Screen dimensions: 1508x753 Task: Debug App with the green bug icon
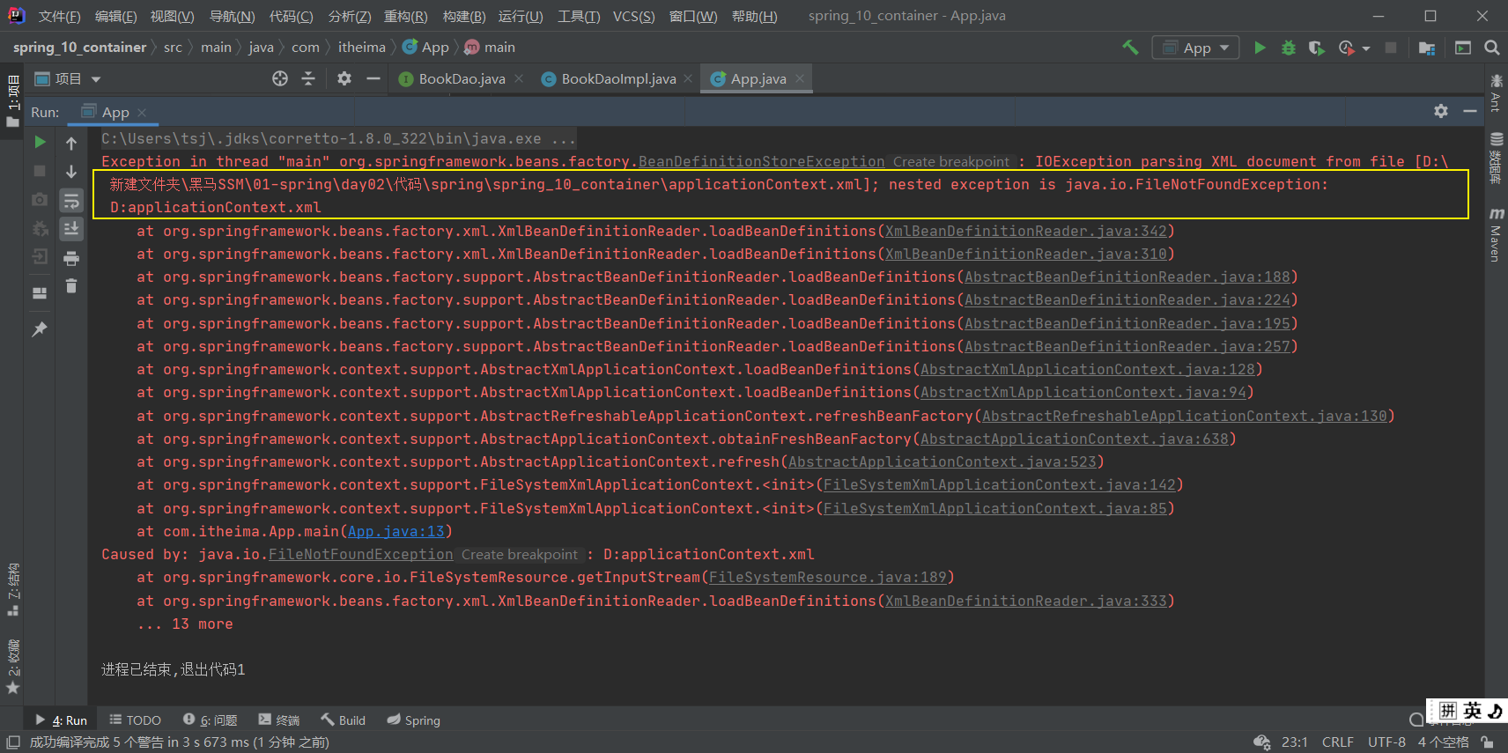(x=1289, y=48)
